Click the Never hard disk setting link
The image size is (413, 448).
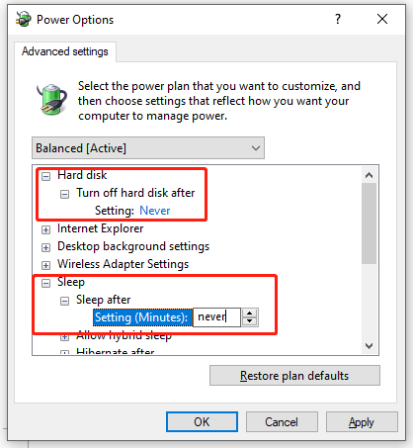[x=155, y=211]
